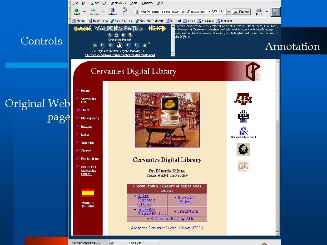
Task: Open the View menu
Action: tap(95, 3)
